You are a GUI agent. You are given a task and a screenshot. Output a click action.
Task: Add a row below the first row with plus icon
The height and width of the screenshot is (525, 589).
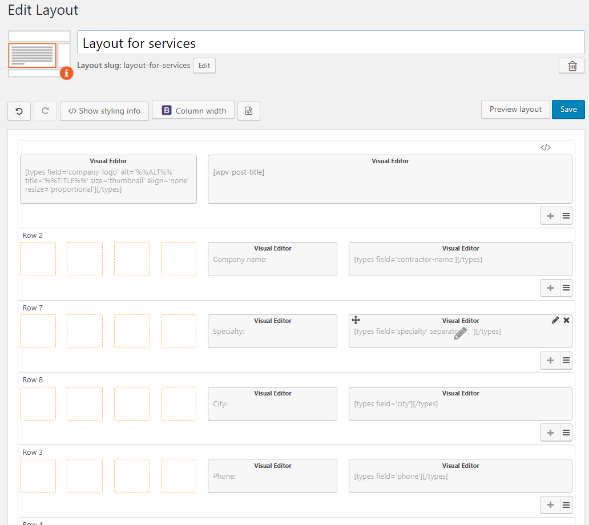pyautogui.click(x=550, y=216)
